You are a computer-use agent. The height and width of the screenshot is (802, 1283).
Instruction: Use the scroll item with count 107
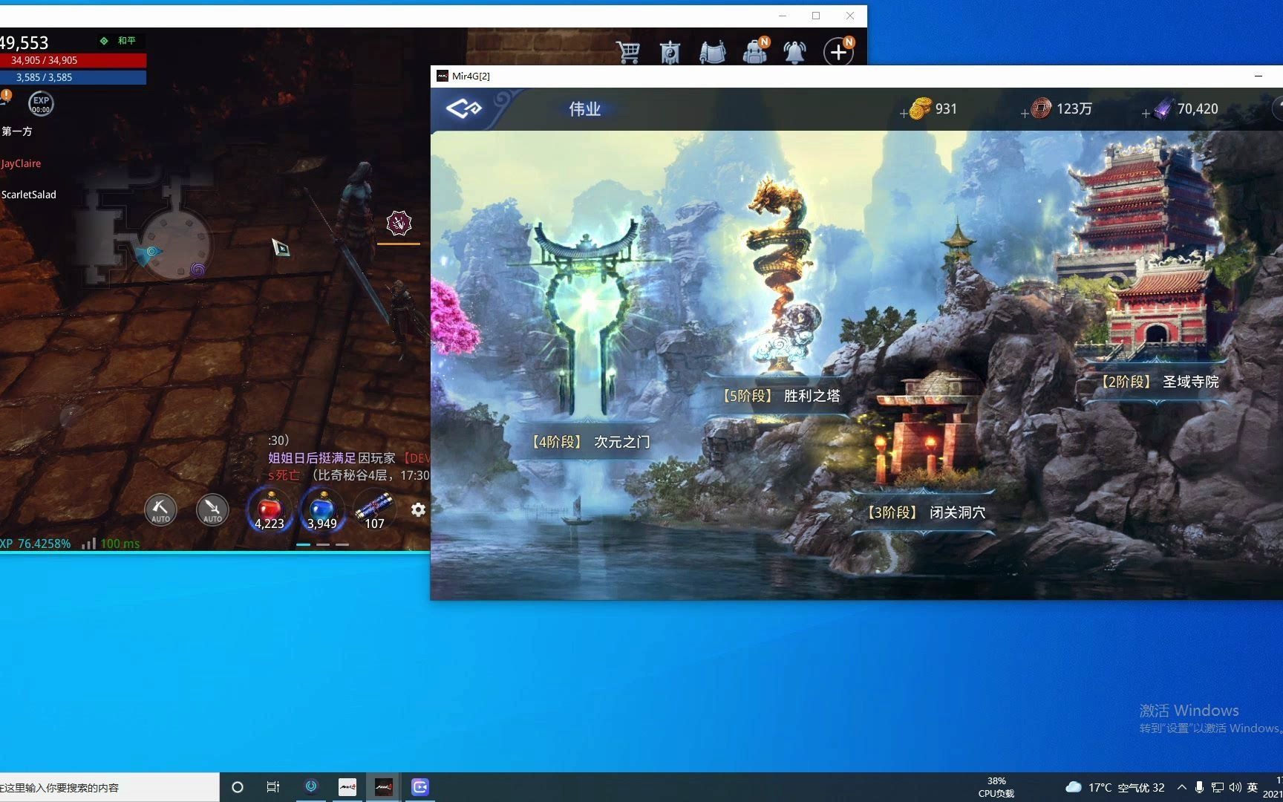click(374, 510)
